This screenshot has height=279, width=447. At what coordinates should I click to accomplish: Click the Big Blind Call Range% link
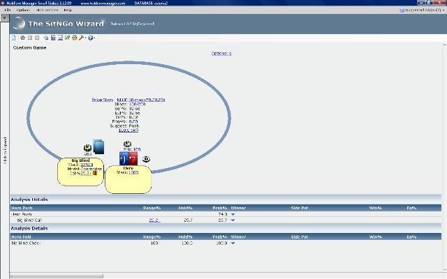tap(154, 220)
